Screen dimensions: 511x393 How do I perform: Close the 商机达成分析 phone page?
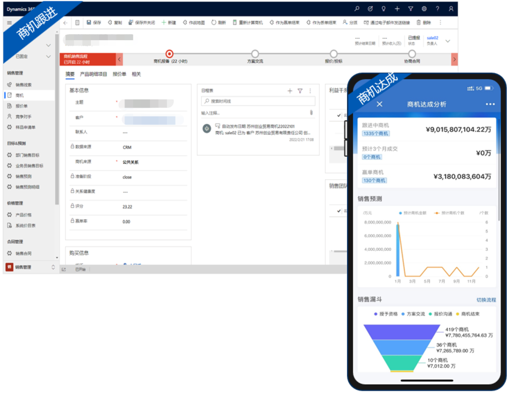[x=379, y=104]
